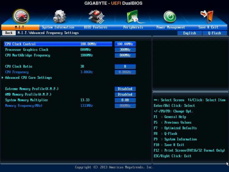Click the Power Management green power icon
Viewport: 229px width, 172px height.
coord(170,17)
